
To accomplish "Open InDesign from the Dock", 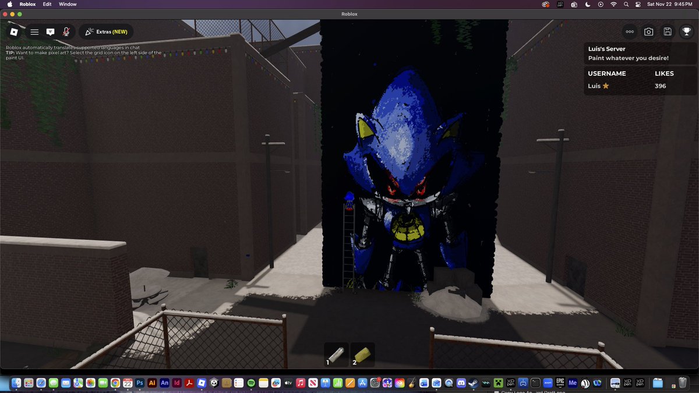I will pyautogui.click(x=177, y=383).
